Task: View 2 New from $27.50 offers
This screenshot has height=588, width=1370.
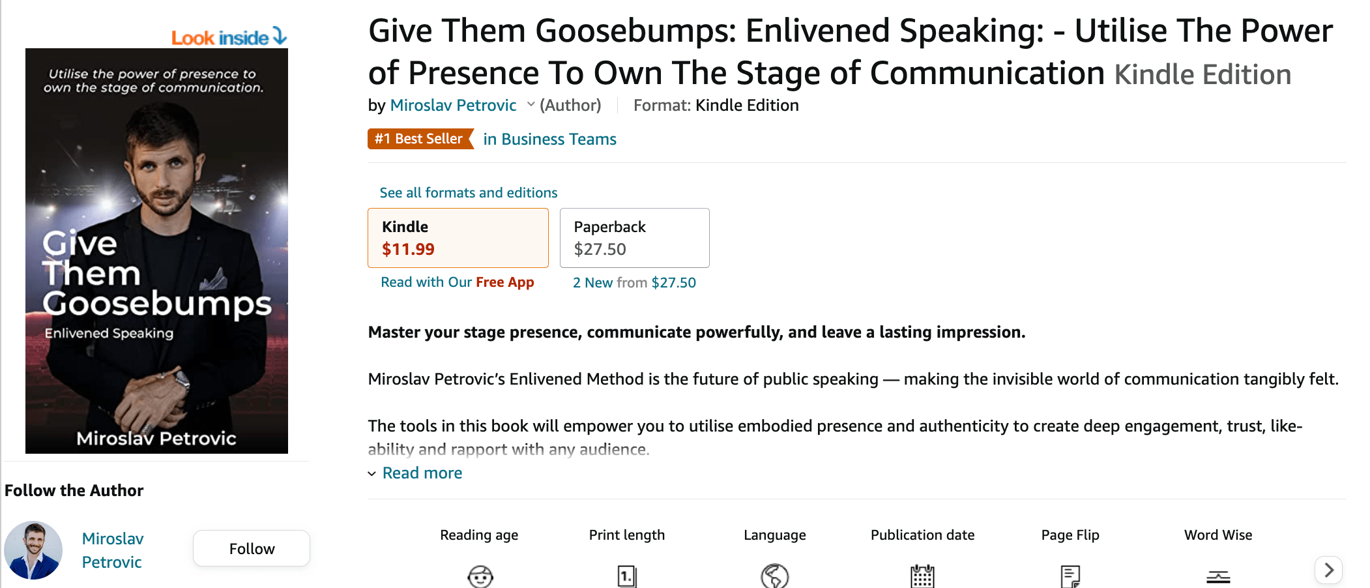Action: 634,283
